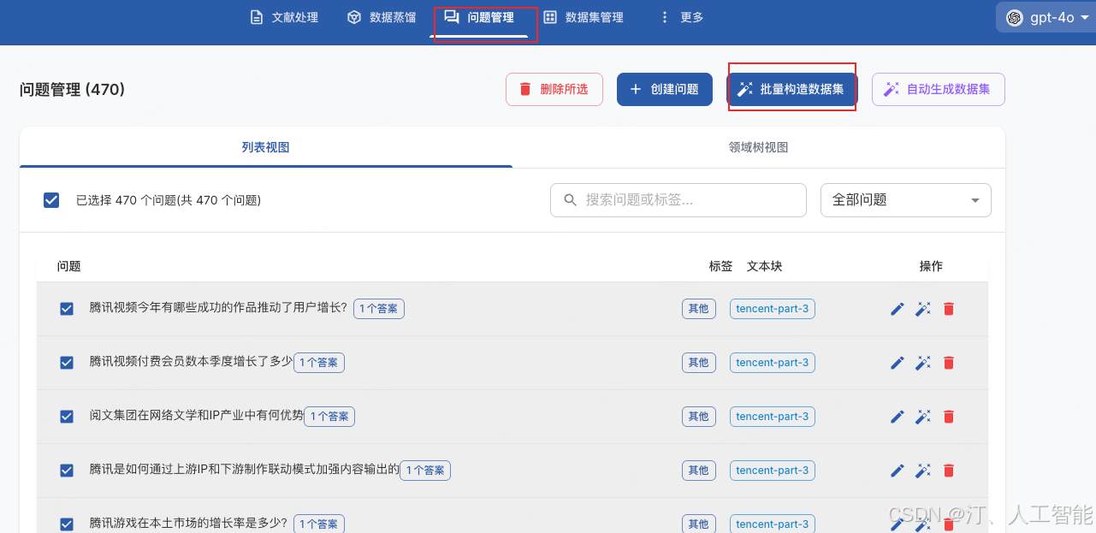Edit the 腾讯视频付费会员数 question with pencil icon

click(898, 363)
